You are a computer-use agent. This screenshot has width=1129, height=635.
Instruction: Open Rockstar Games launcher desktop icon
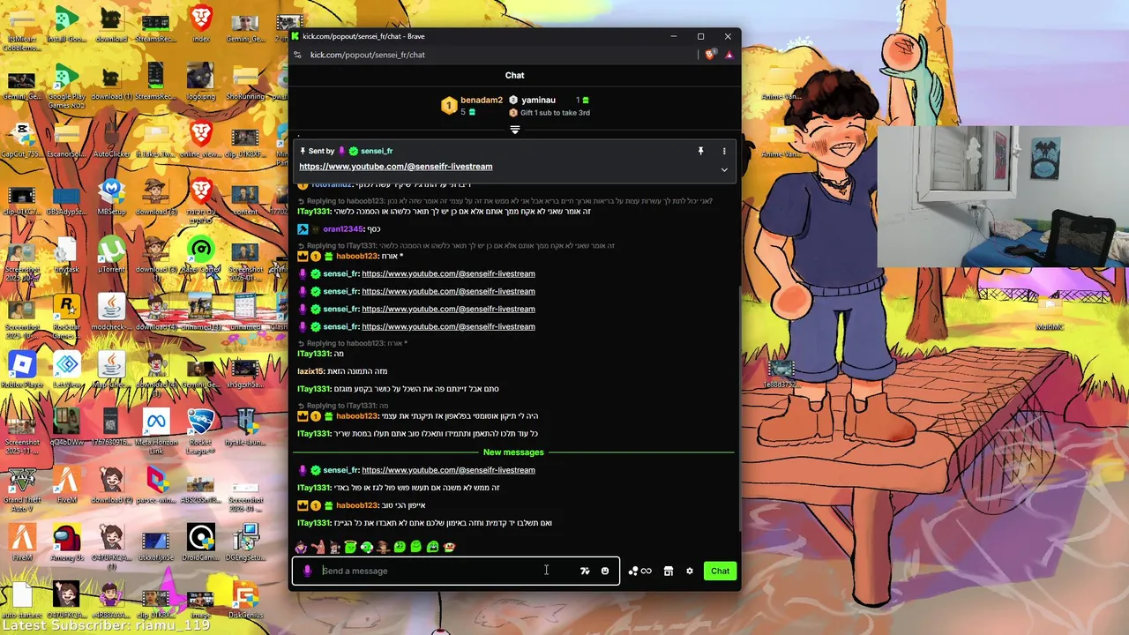tap(67, 316)
